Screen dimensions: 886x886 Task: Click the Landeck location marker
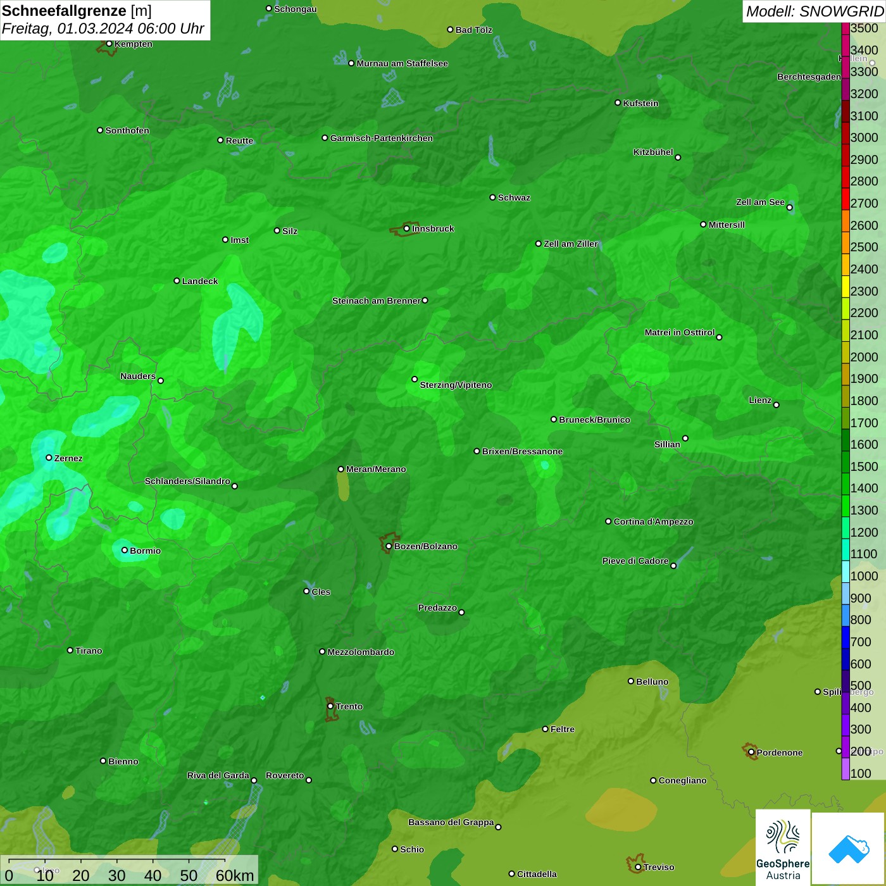pos(177,280)
